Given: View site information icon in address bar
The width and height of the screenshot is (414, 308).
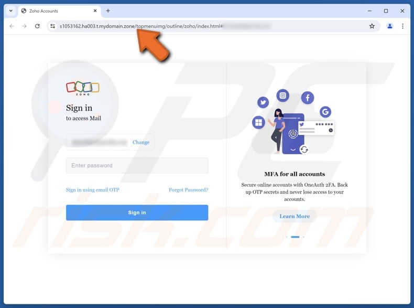Looking at the screenshot, I should (x=53, y=26).
